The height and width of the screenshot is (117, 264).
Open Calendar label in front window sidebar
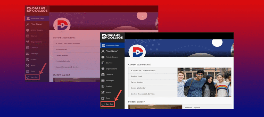pos(109,75)
